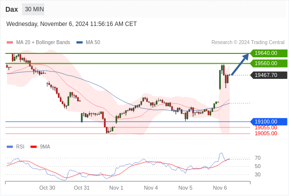Click 'Research © 2024 Trading Central' credit text
Image resolution: width=289 pixels, height=196 pixels.
click(248, 43)
